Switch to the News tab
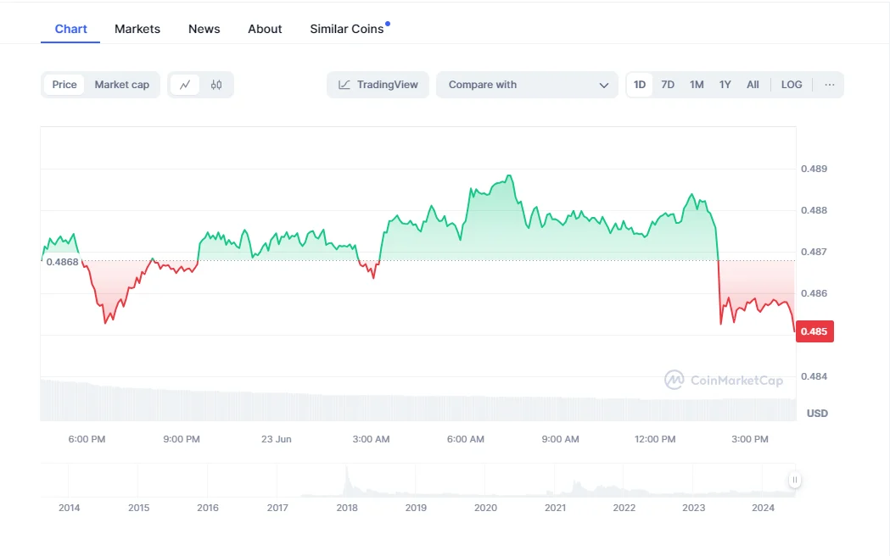 pyautogui.click(x=204, y=29)
